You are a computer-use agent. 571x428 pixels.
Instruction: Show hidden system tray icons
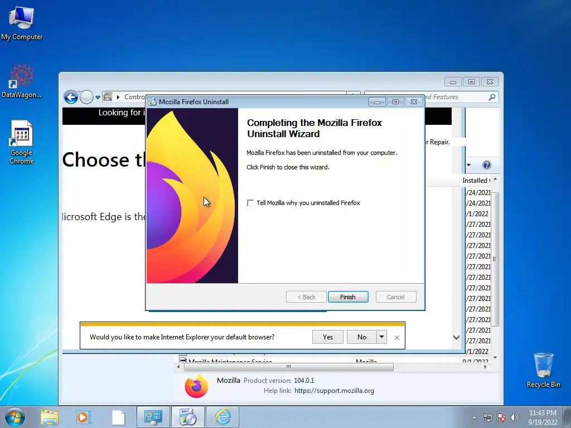pos(474,417)
